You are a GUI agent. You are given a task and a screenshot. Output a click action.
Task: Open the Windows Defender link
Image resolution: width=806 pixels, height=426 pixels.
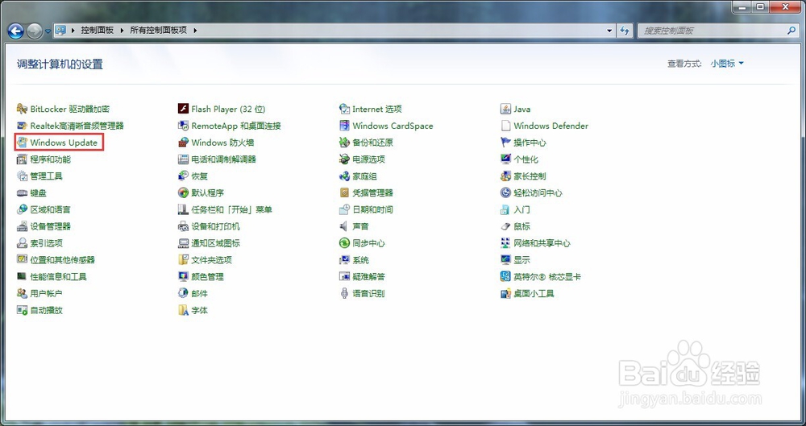(551, 126)
